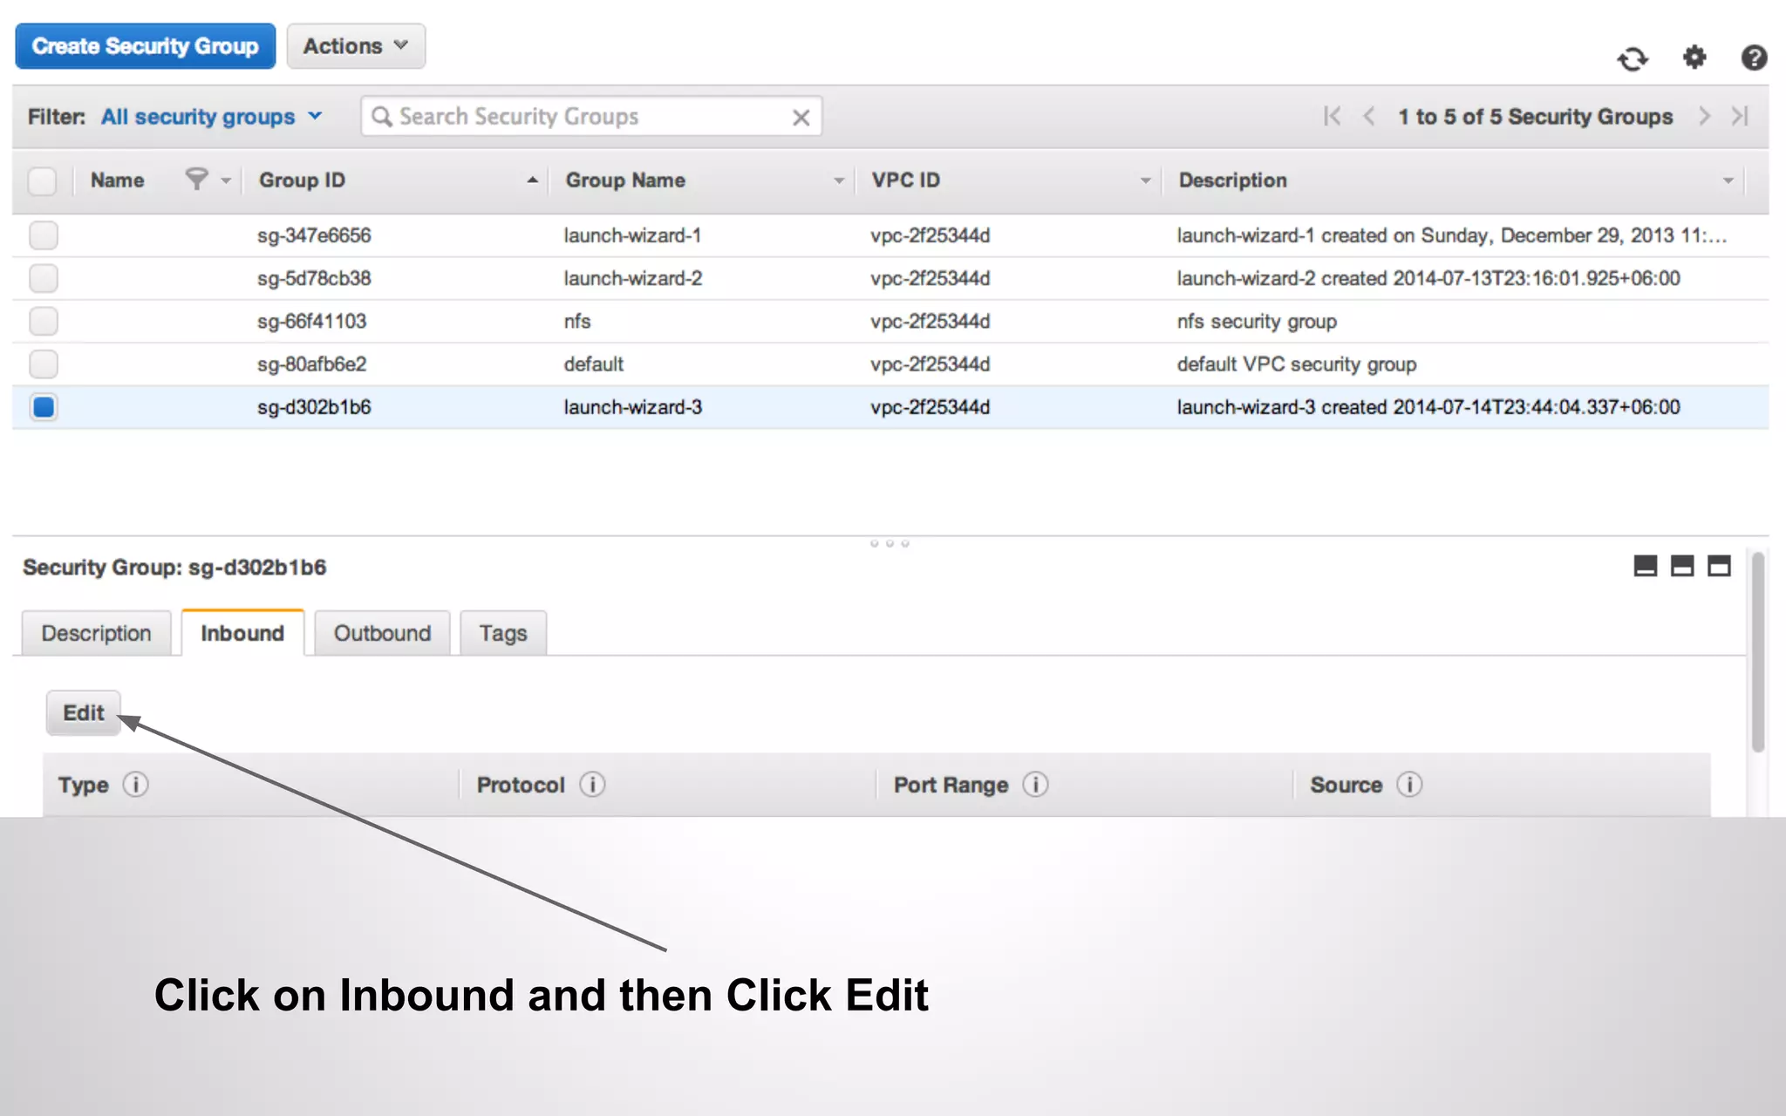Show info for Port Range column
Viewport: 1786px width, 1116px height.
(x=1035, y=785)
